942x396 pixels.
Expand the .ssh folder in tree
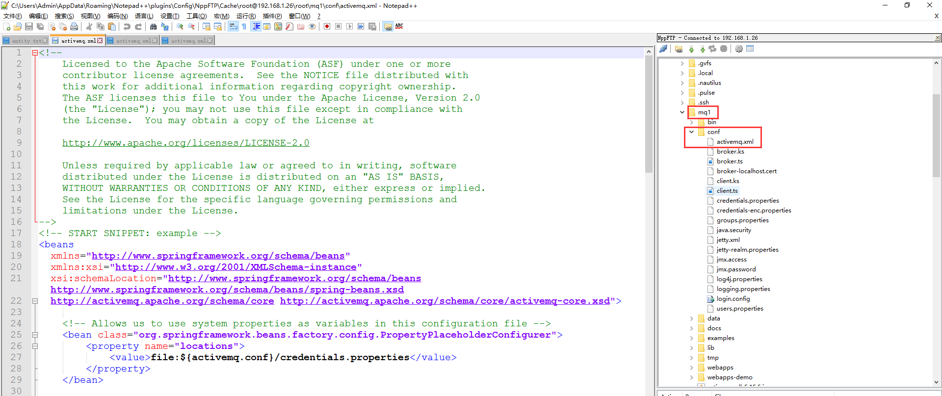(682, 103)
